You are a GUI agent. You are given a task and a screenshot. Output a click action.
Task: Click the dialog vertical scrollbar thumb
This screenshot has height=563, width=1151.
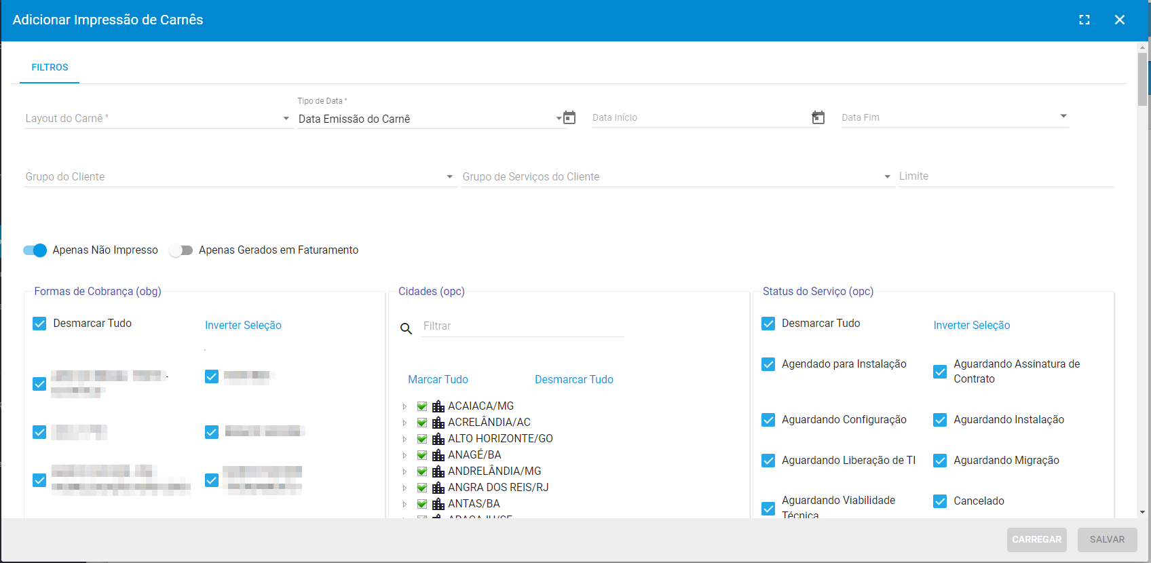[x=1143, y=79]
